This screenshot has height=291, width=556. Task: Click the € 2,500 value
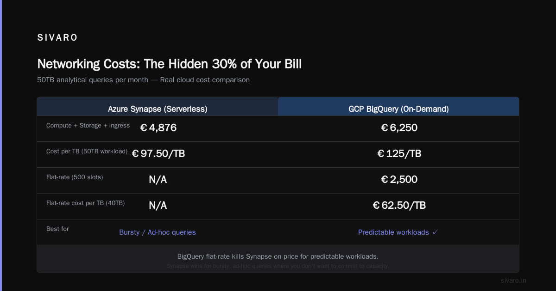(x=399, y=179)
